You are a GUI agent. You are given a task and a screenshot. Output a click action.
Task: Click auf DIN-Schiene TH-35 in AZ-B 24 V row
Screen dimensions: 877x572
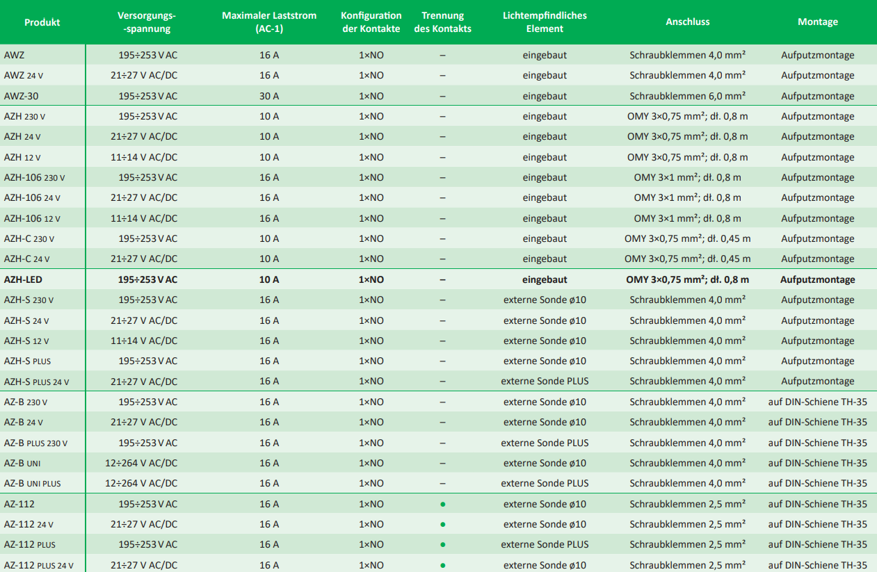818,422
